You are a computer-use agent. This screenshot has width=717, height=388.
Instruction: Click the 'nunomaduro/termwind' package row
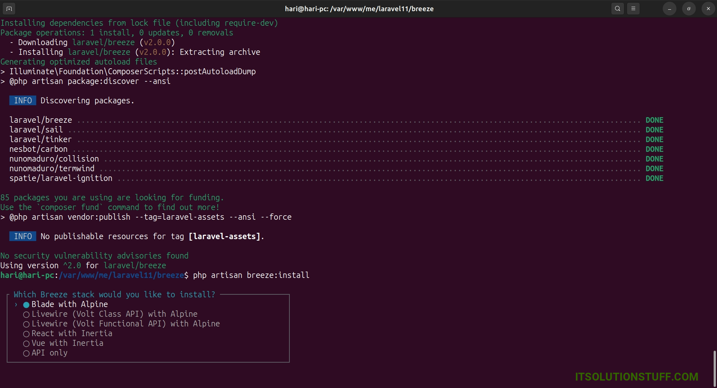click(x=336, y=169)
